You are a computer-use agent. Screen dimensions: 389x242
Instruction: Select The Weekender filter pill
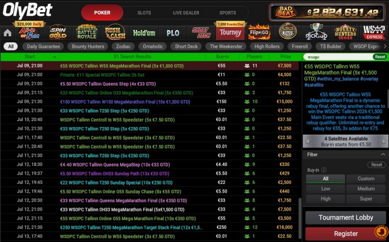pyautogui.click(x=226, y=46)
